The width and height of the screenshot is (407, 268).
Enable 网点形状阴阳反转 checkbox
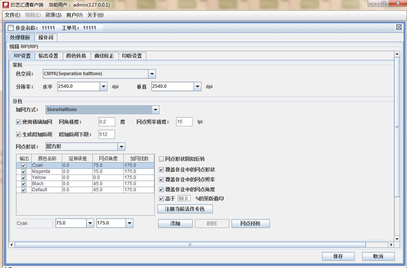click(x=161, y=159)
